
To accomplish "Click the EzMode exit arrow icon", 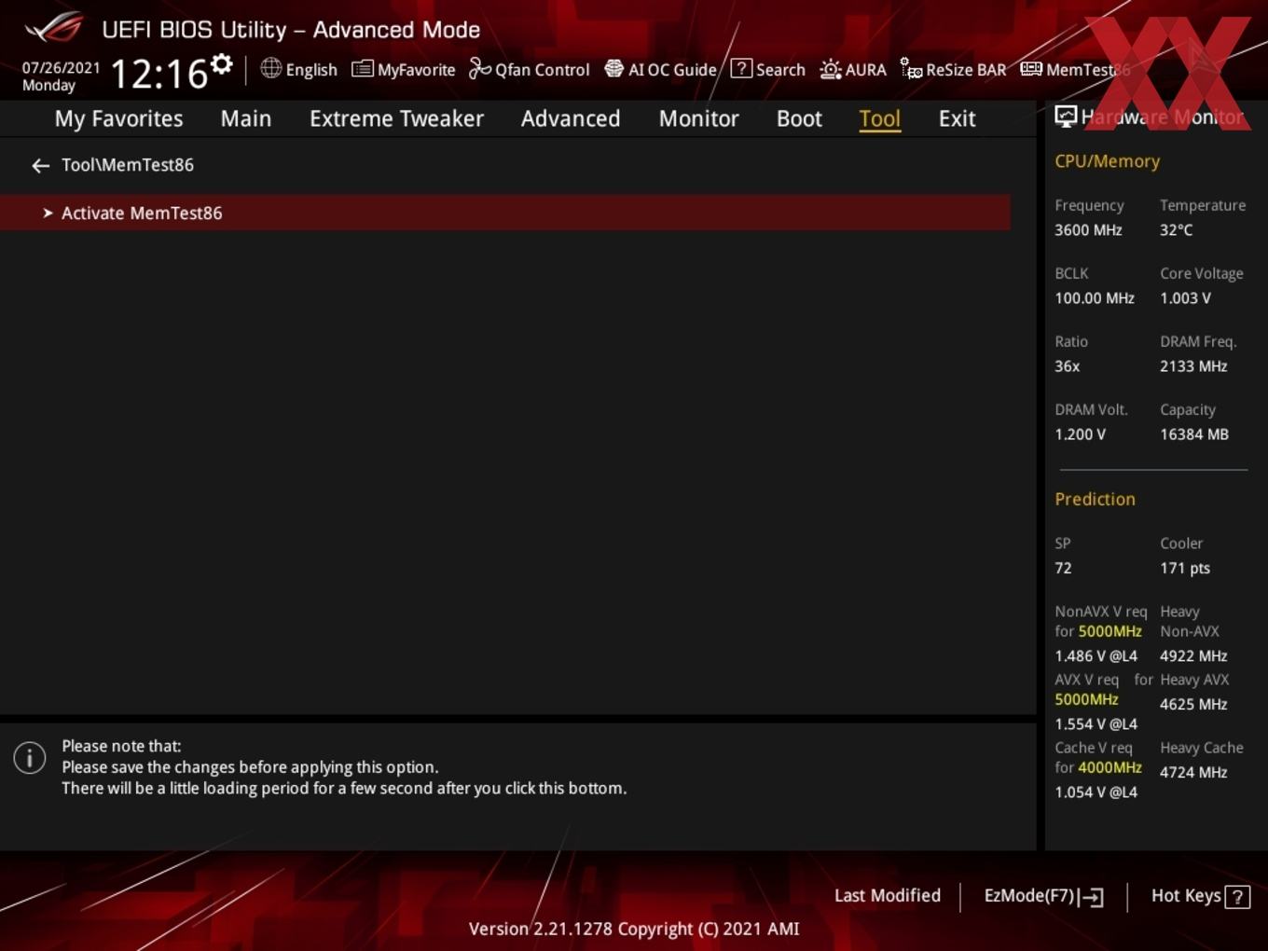I will tap(1092, 897).
